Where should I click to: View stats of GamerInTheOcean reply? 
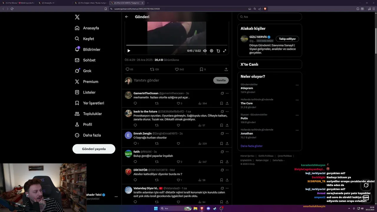[x=203, y=103]
